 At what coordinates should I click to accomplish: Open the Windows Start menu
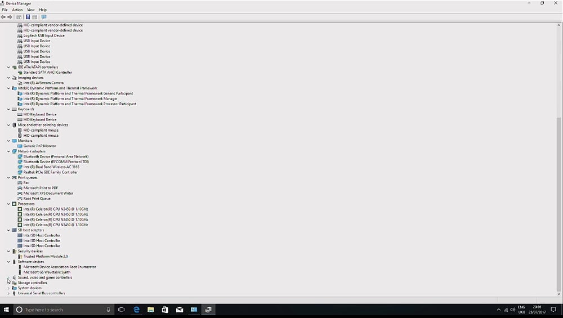click(6, 310)
